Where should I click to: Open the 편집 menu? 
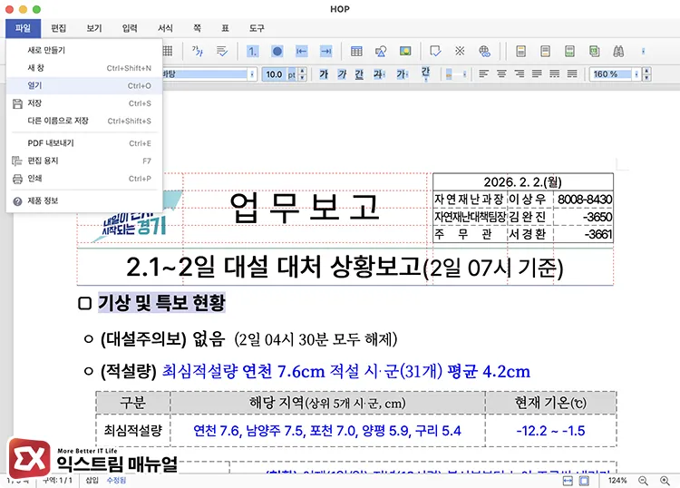[x=59, y=28]
